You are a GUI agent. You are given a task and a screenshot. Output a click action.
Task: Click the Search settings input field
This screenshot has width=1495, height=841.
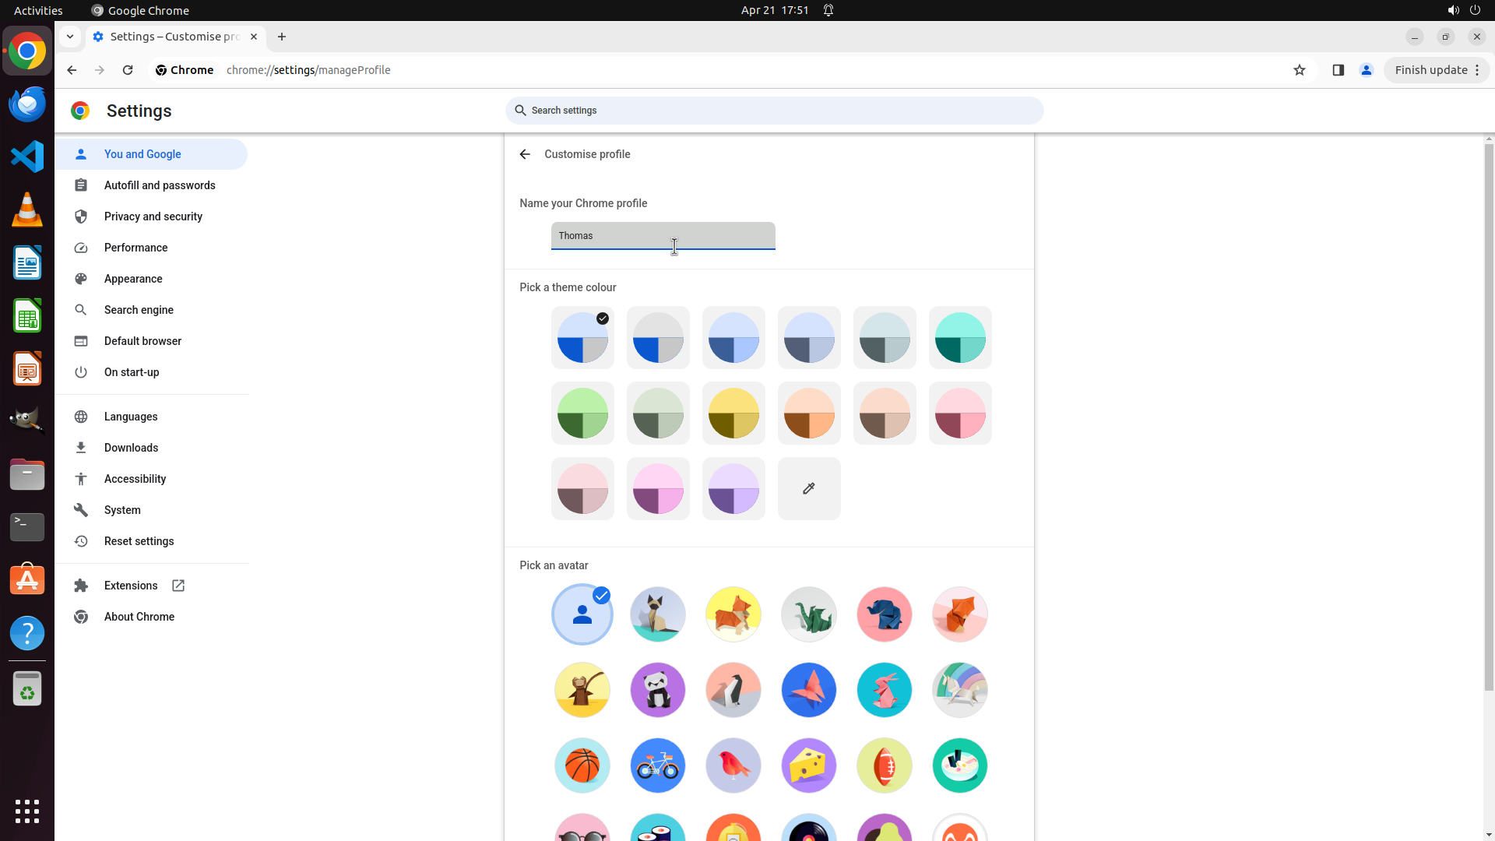click(x=774, y=111)
